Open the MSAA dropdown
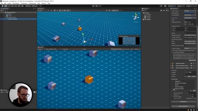This screenshot has width=198, height=111. (190, 43)
